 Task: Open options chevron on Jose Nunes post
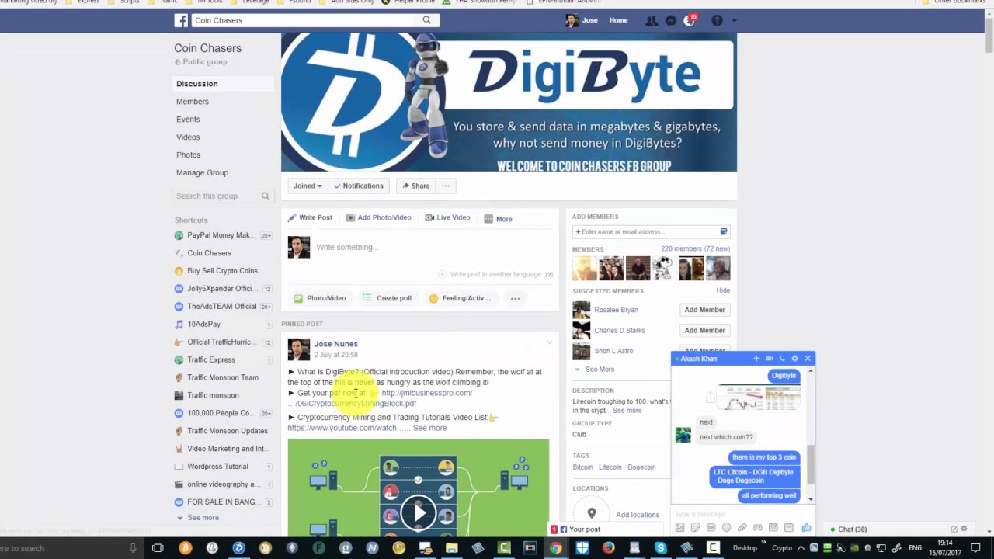(x=549, y=343)
